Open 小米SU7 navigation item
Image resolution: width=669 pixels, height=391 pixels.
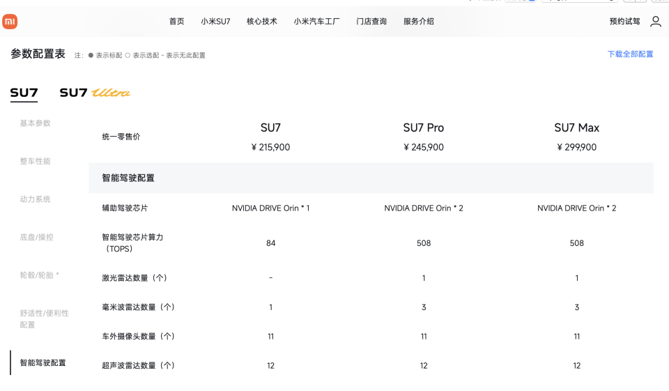click(x=215, y=22)
